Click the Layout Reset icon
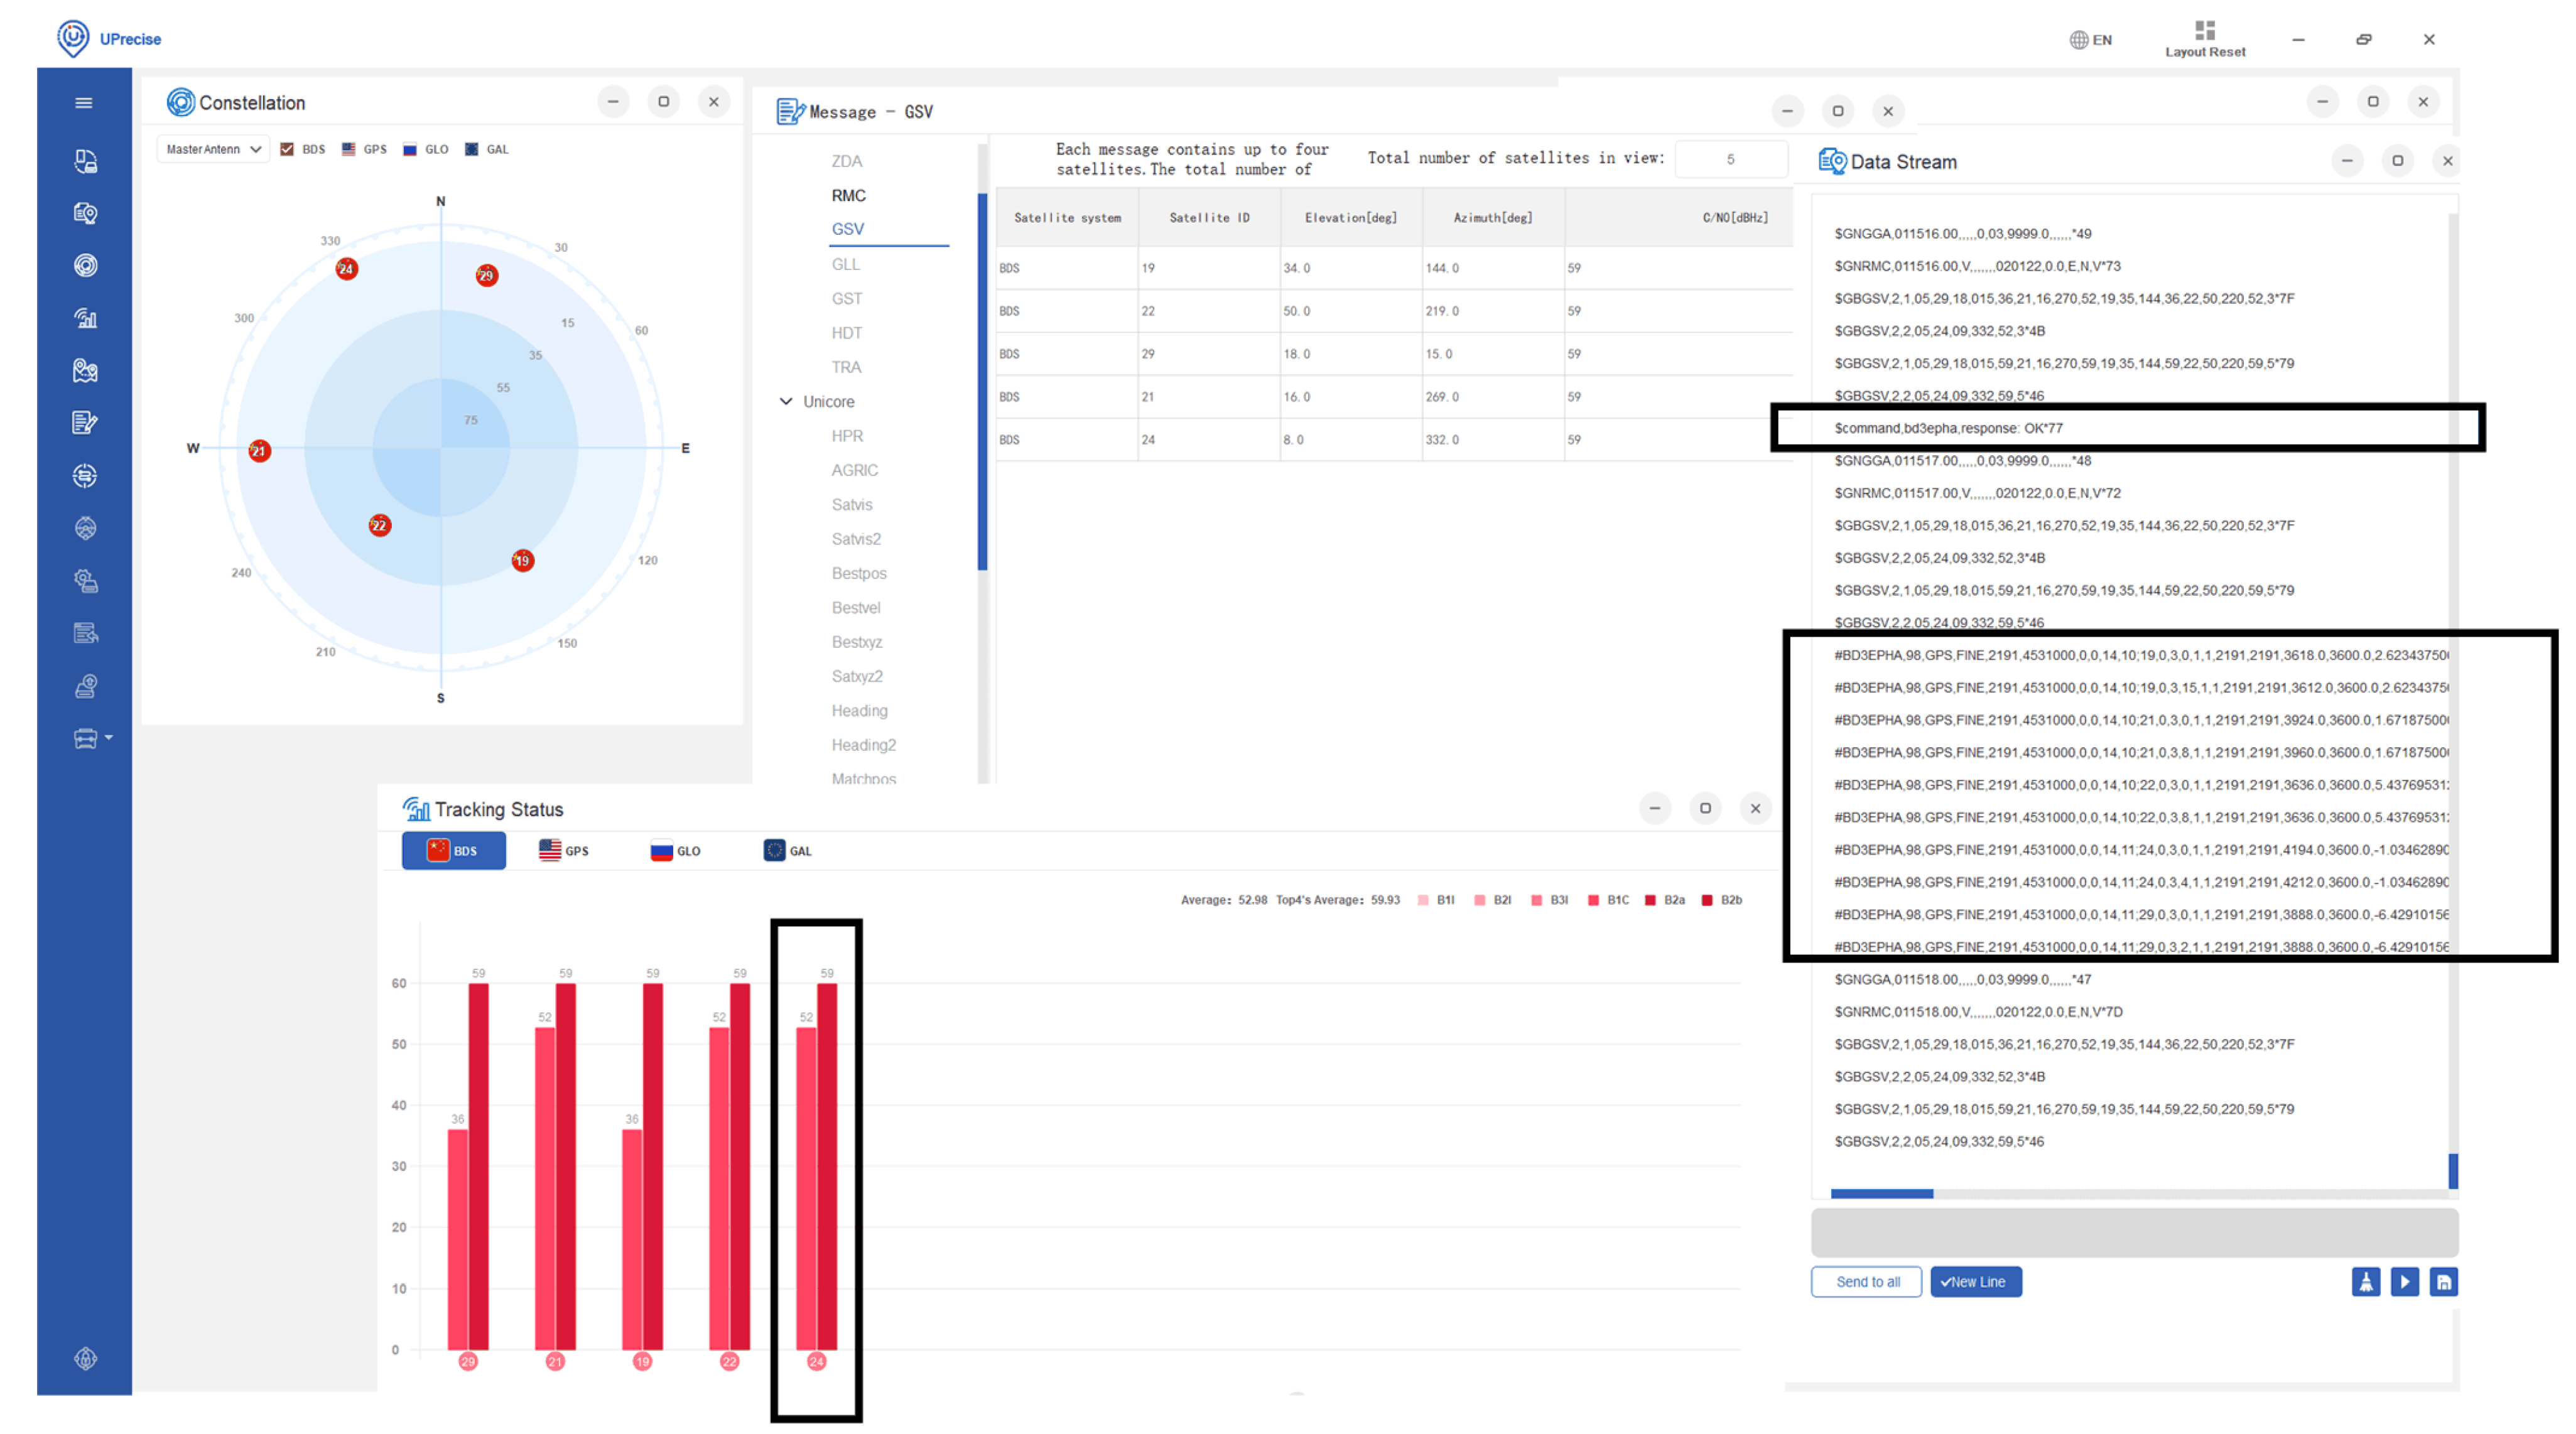 pos(2204,30)
